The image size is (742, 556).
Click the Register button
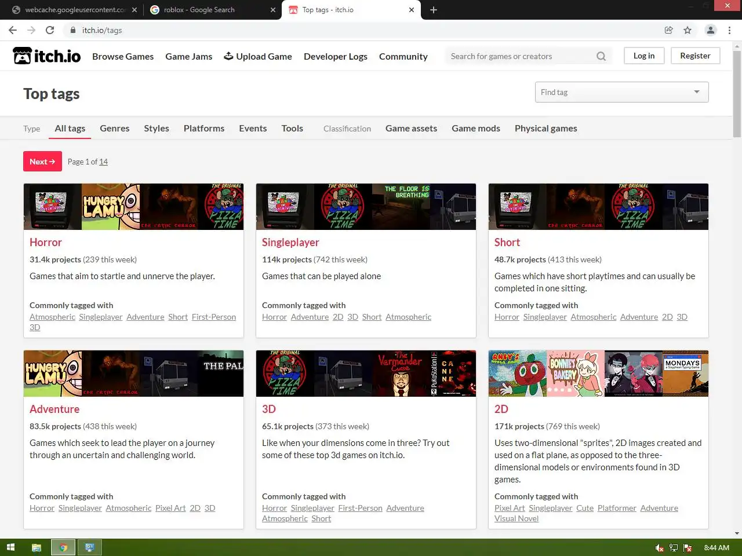click(x=695, y=56)
